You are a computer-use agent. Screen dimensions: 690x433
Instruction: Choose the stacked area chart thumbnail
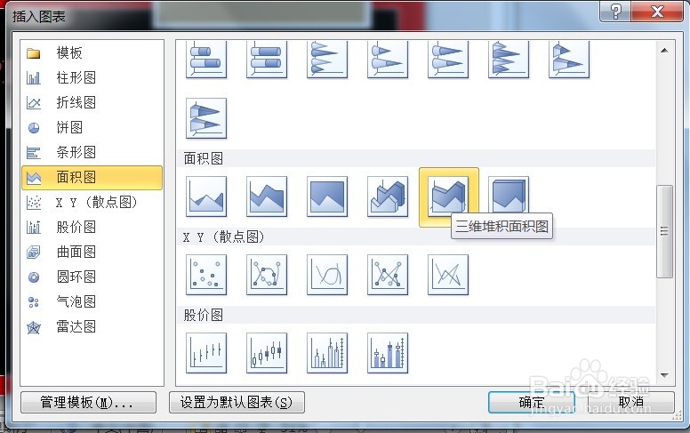click(x=267, y=196)
